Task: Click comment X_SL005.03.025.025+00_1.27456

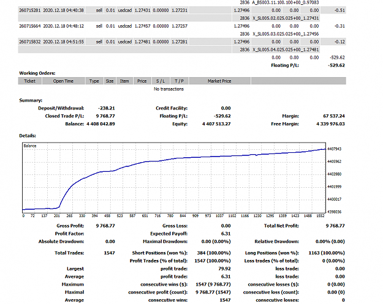Action: pos(286,34)
